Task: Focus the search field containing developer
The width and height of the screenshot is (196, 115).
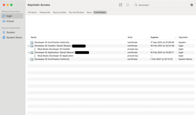Action: point(164,5)
